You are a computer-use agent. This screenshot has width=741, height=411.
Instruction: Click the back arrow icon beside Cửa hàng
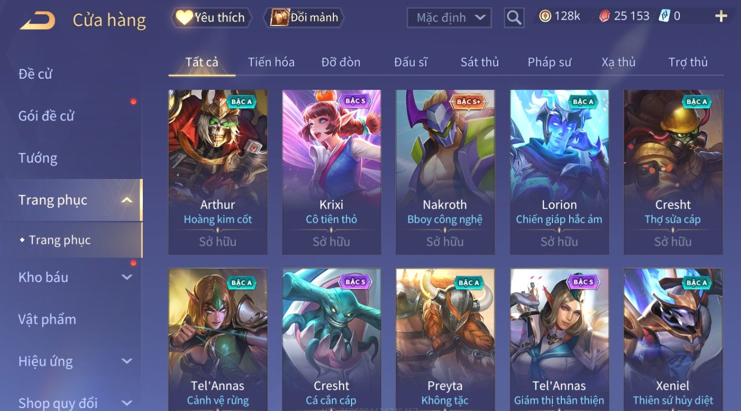point(37,21)
